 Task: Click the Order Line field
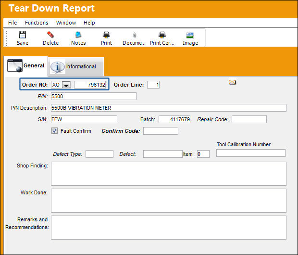point(153,85)
